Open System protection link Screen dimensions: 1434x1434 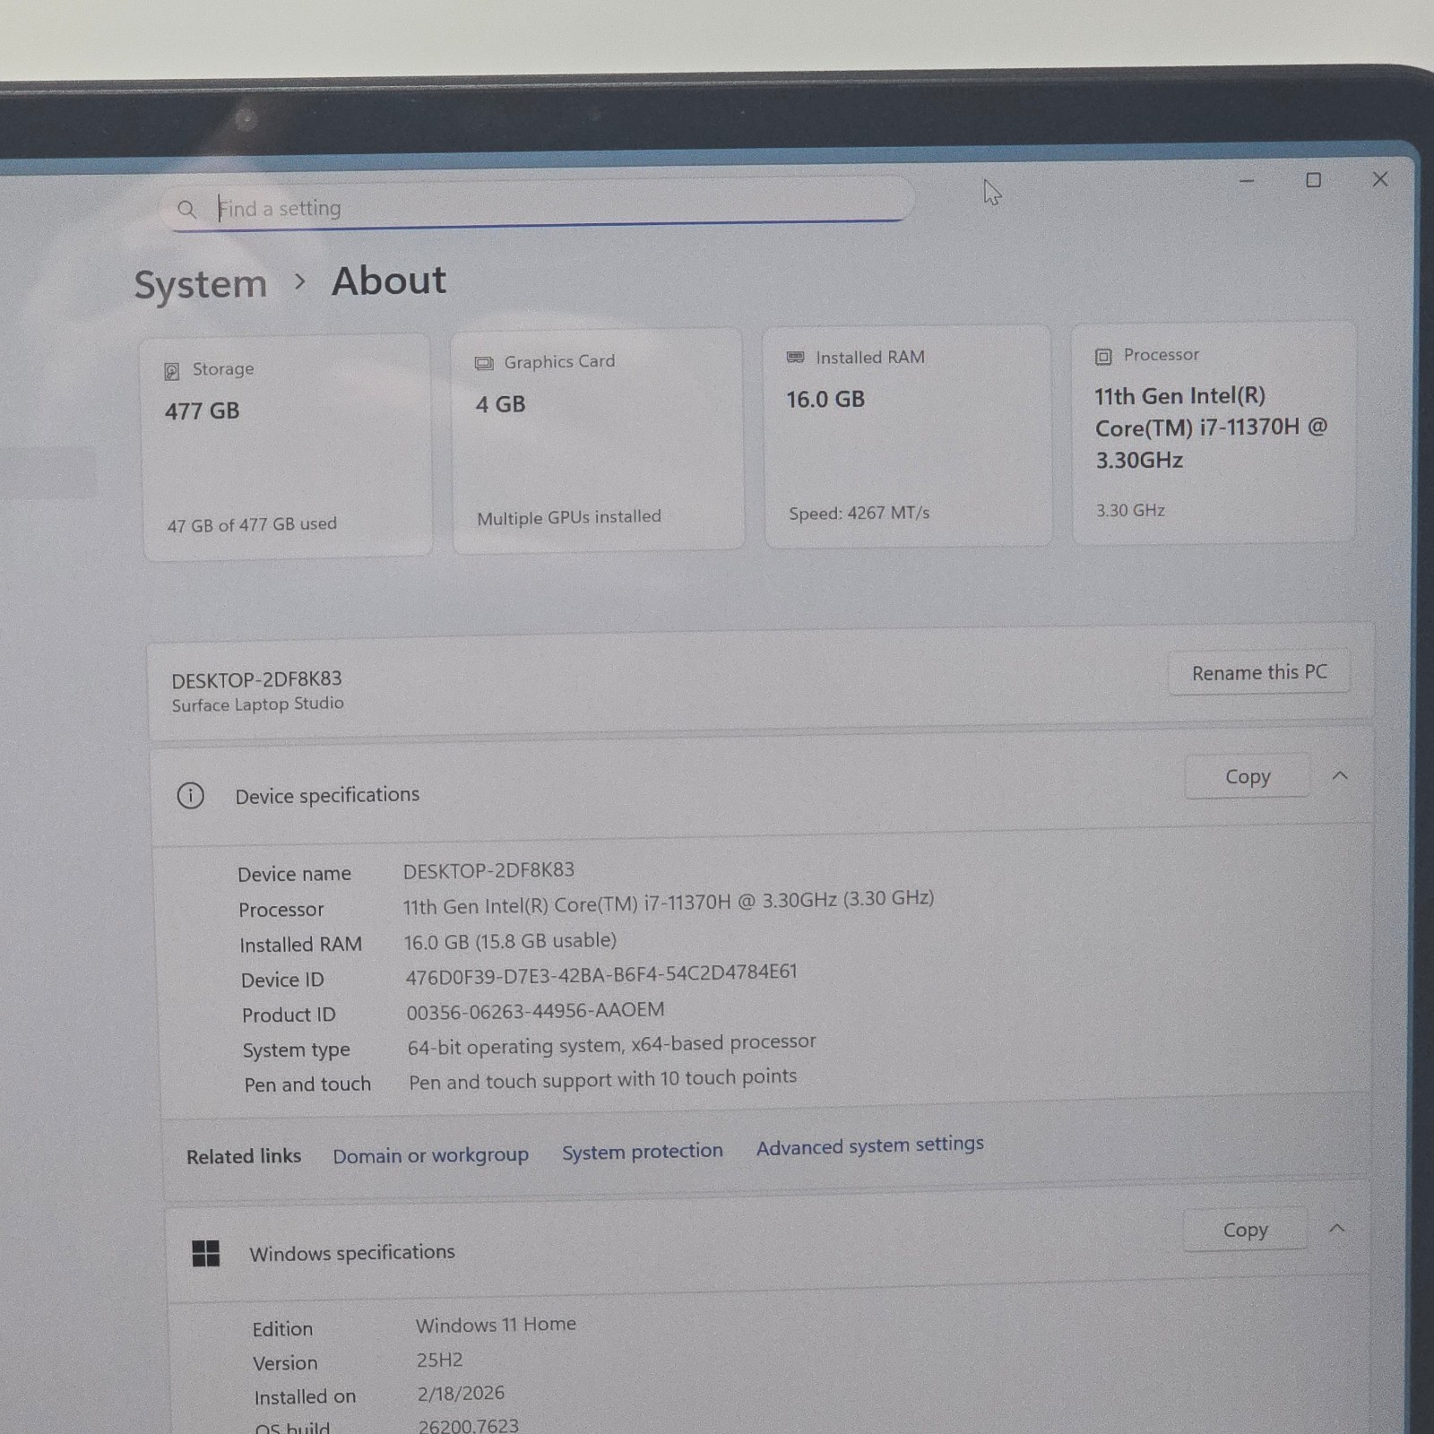(643, 1152)
